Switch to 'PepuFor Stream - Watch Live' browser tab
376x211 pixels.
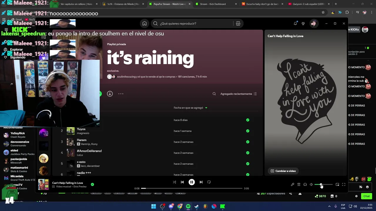[x=170, y=4]
